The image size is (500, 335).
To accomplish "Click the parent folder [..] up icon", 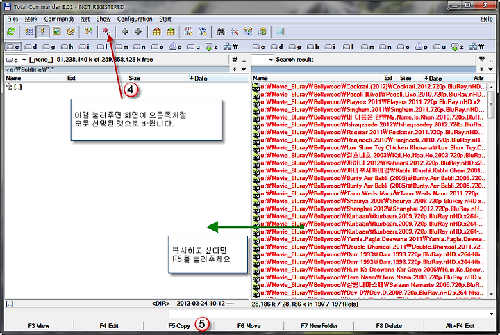I will 9,87.
